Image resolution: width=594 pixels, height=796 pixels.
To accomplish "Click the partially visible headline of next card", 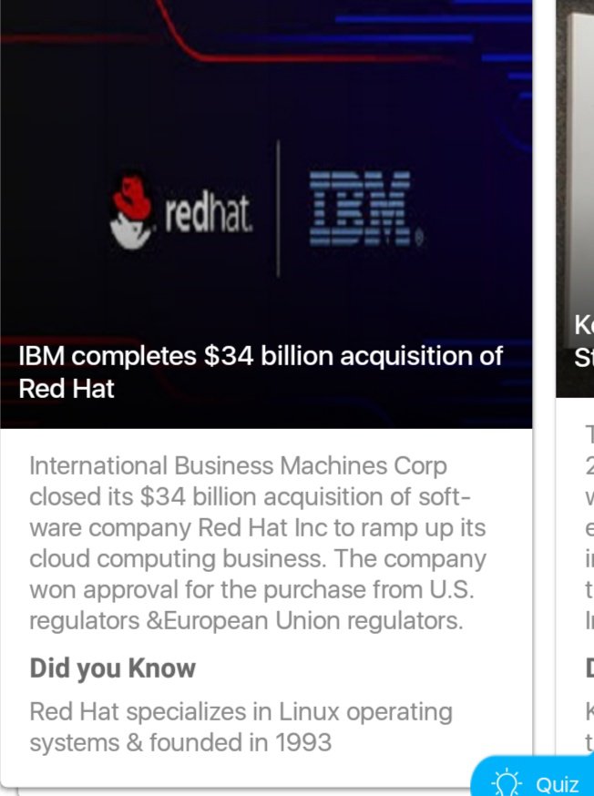I will click(x=583, y=341).
